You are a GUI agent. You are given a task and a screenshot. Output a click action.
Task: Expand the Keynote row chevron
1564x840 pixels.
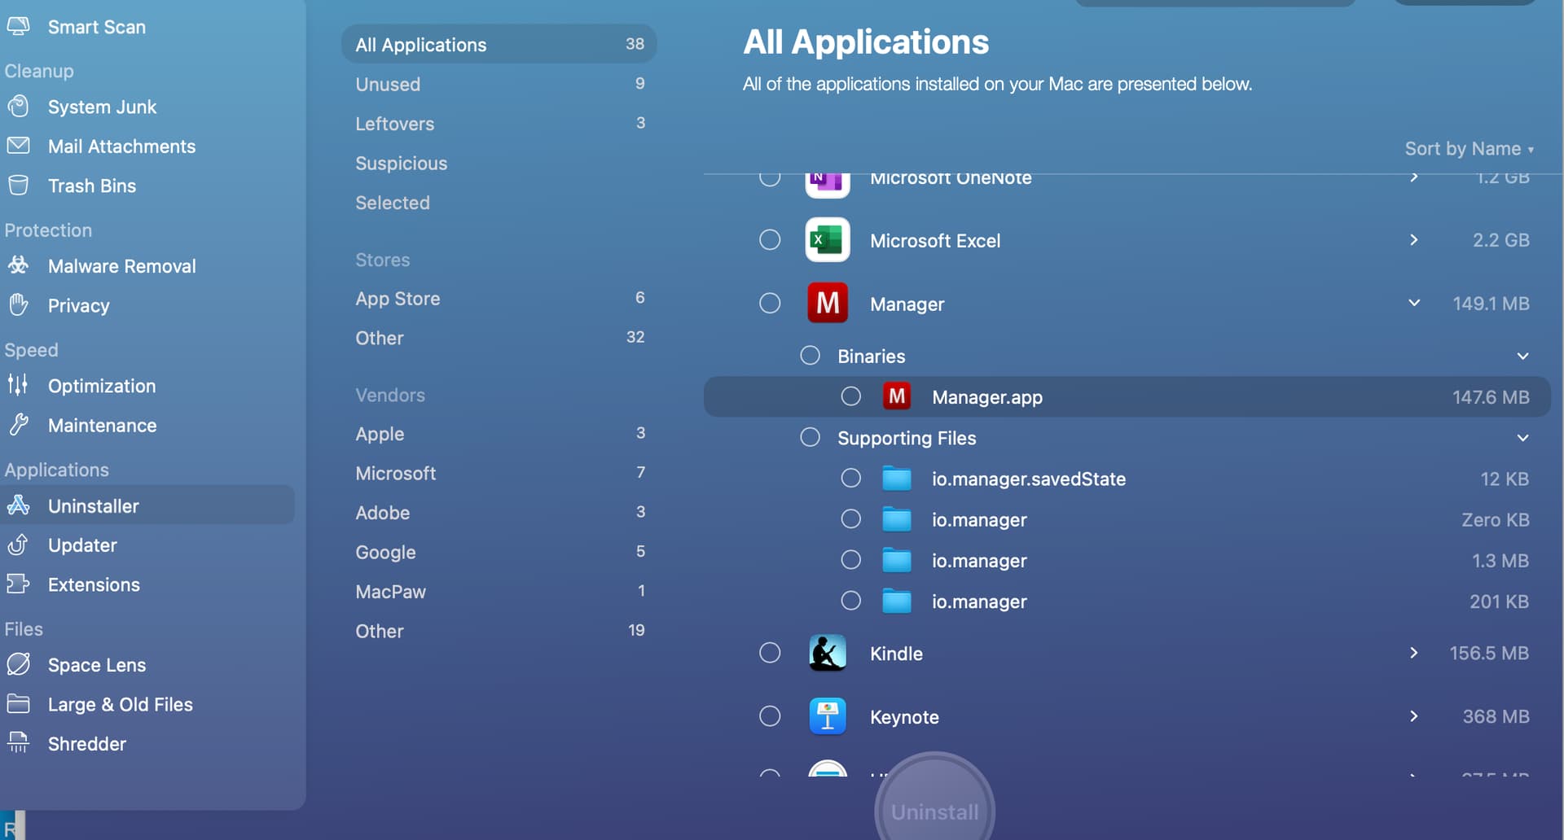point(1414,715)
